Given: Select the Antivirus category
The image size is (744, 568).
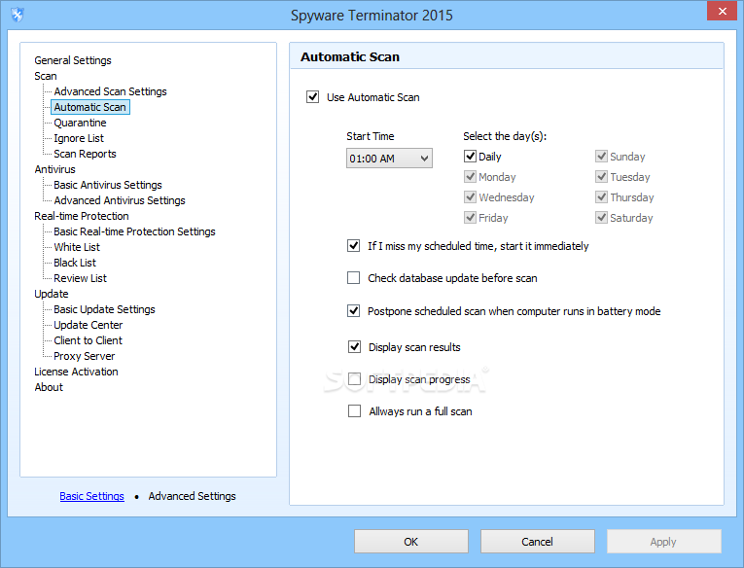Looking at the screenshot, I should (x=54, y=169).
